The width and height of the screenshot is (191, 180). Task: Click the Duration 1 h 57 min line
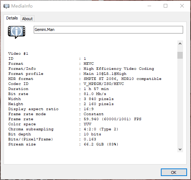coord(59,89)
